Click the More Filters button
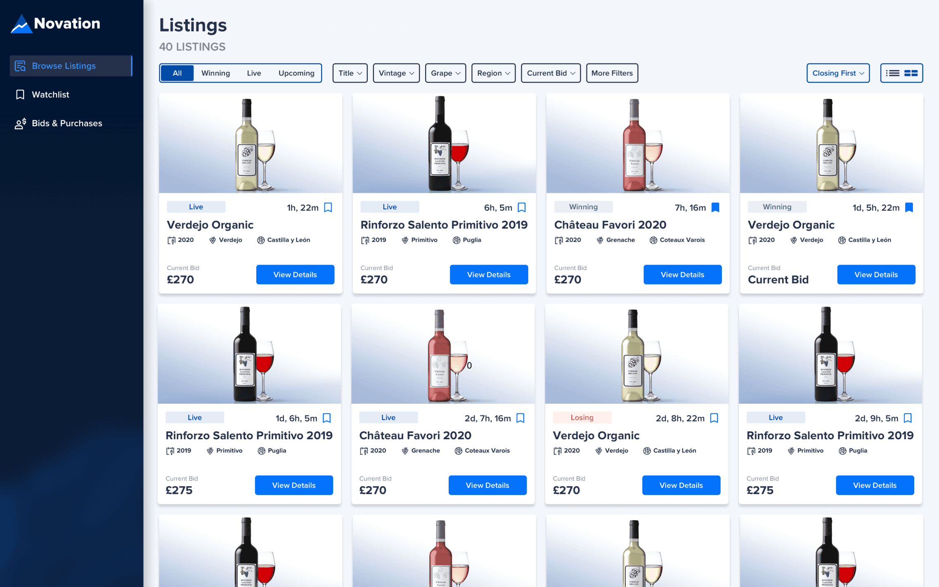Viewport: 939px width, 587px height. pyautogui.click(x=612, y=73)
